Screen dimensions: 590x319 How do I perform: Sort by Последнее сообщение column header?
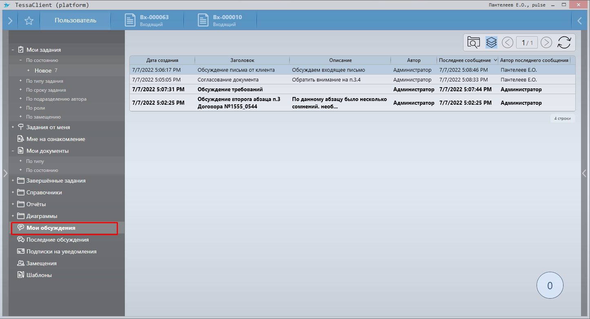pos(465,60)
